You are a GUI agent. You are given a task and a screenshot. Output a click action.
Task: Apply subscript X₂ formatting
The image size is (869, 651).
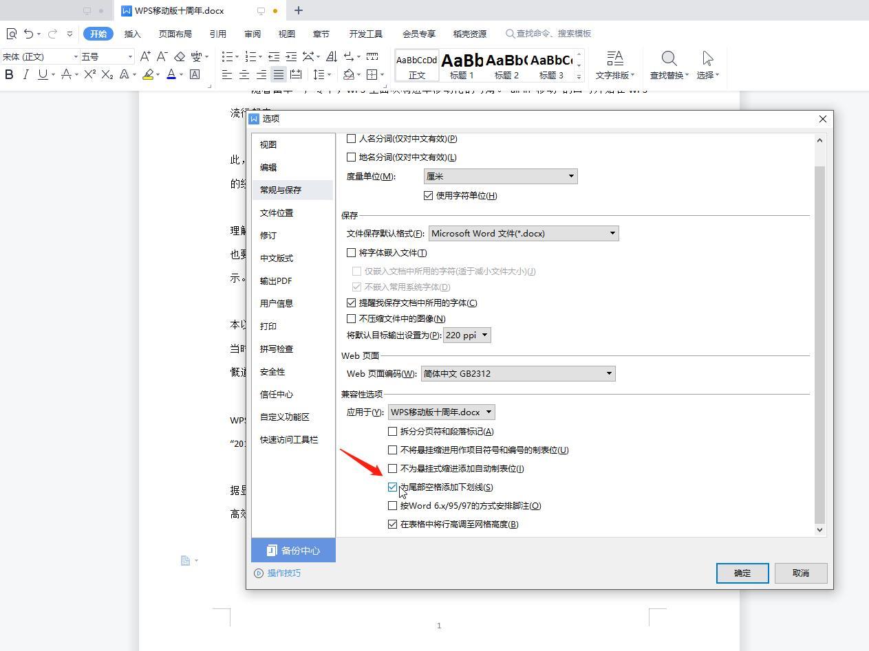point(107,74)
